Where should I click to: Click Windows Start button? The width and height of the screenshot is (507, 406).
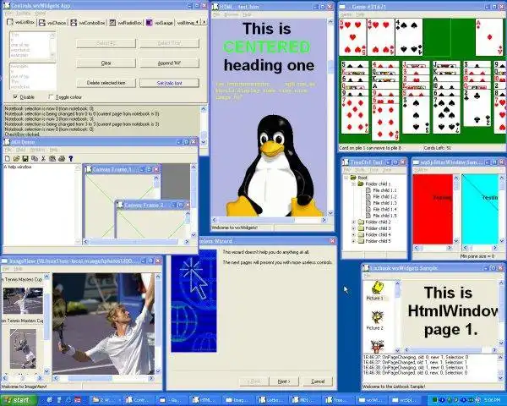(19, 400)
